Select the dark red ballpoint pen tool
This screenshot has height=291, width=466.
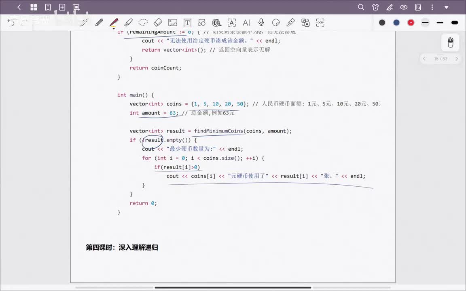pos(114,23)
